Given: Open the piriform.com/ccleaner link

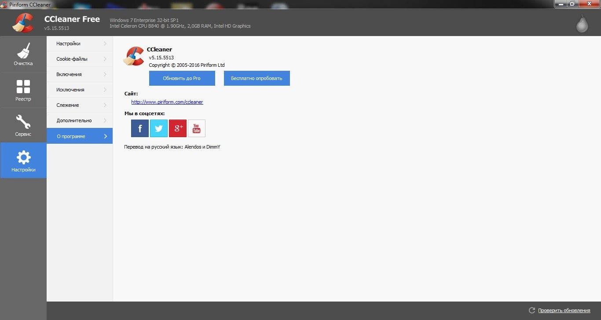Looking at the screenshot, I should pyautogui.click(x=167, y=102).
